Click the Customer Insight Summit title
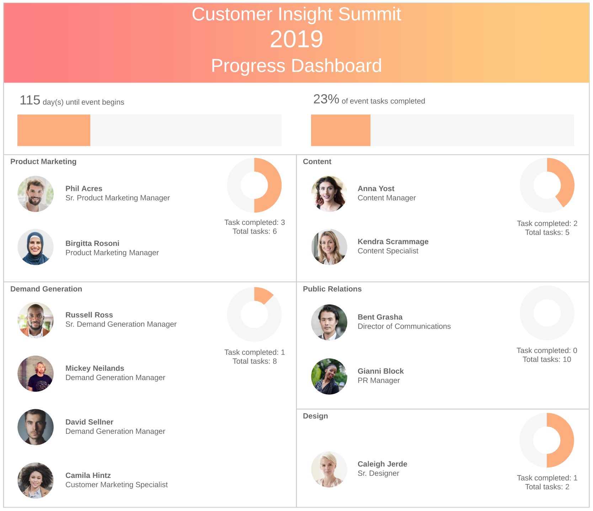Screen dimensions: 593x511 click(x=296, y=15)
